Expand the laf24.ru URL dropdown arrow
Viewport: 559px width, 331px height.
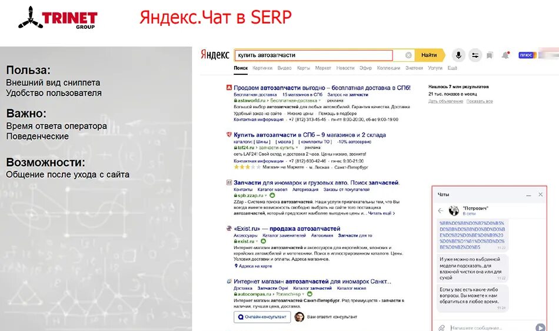point(297,148)
